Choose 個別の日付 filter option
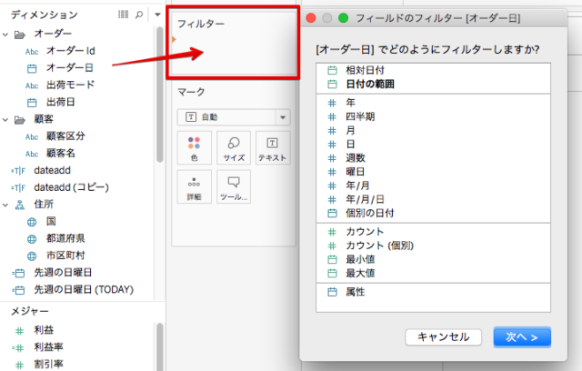582x371 pixels. [x=433, y=214]
